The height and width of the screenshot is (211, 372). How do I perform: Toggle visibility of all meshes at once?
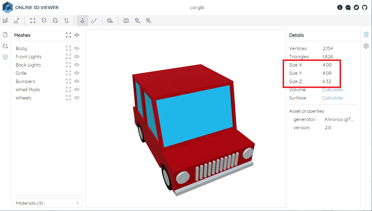click(77, 35)
